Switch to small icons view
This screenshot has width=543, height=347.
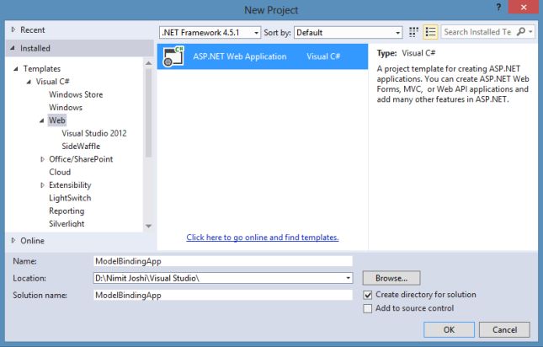[413, 32]
